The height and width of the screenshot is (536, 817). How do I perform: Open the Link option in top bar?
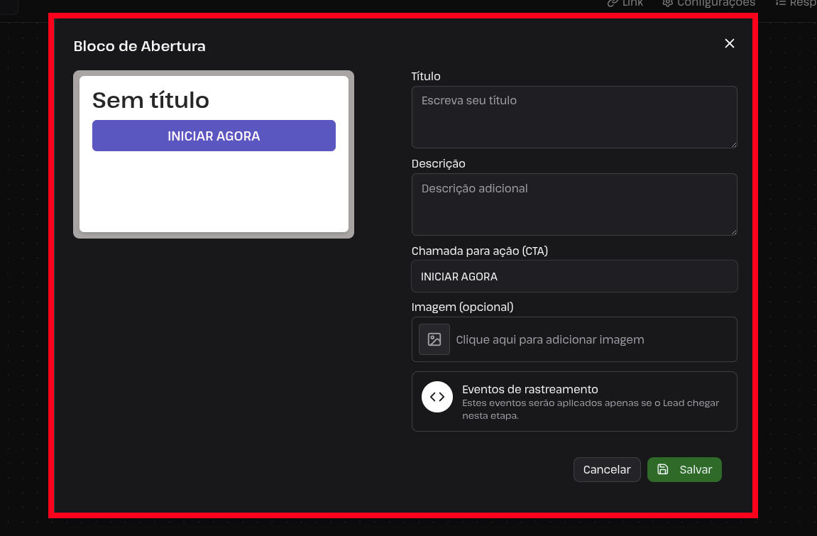click(x=625, y=3)
